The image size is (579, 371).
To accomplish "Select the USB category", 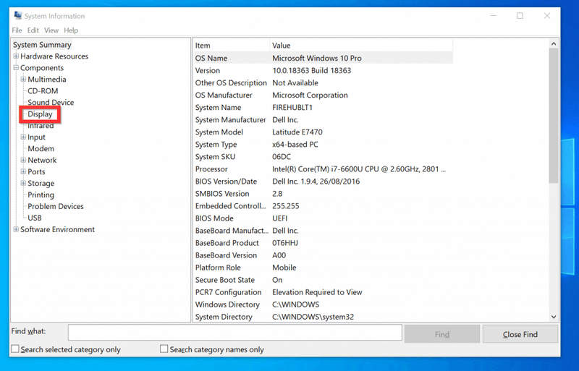I will 34,218.
